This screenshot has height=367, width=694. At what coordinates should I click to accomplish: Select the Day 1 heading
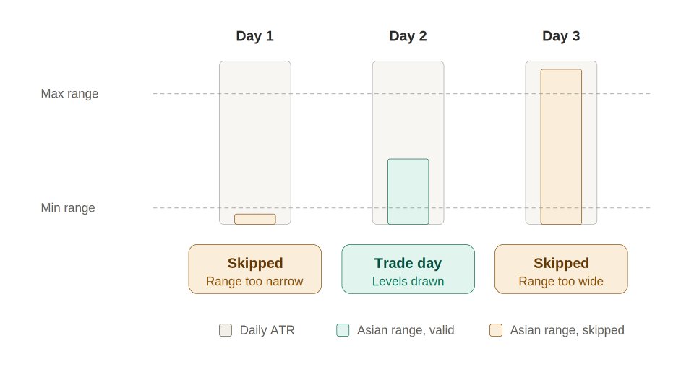[255, 36]
